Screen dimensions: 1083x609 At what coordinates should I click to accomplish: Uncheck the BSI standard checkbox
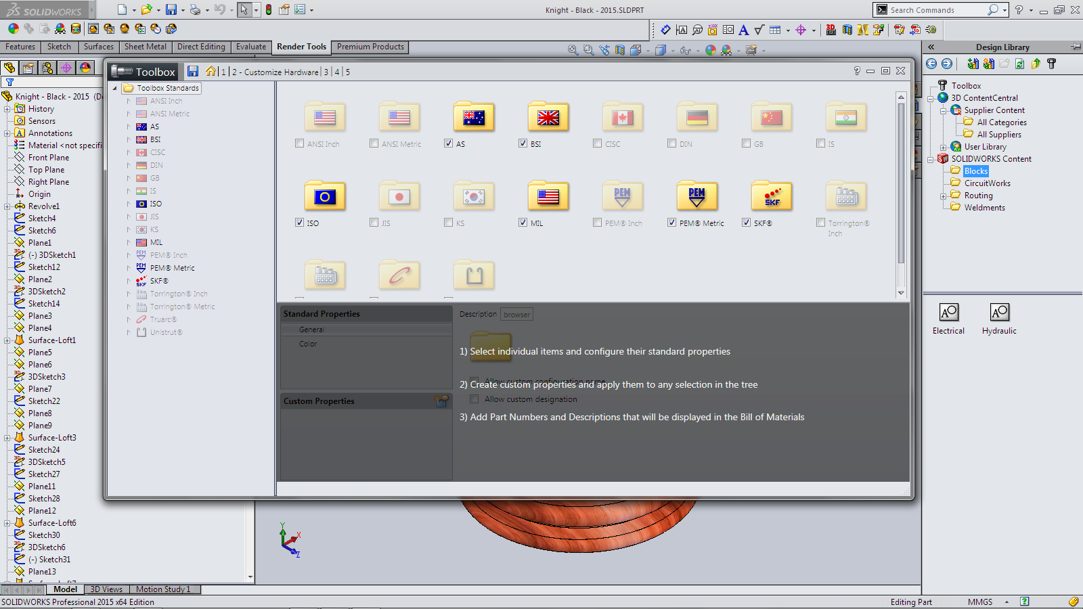point(523,143)
